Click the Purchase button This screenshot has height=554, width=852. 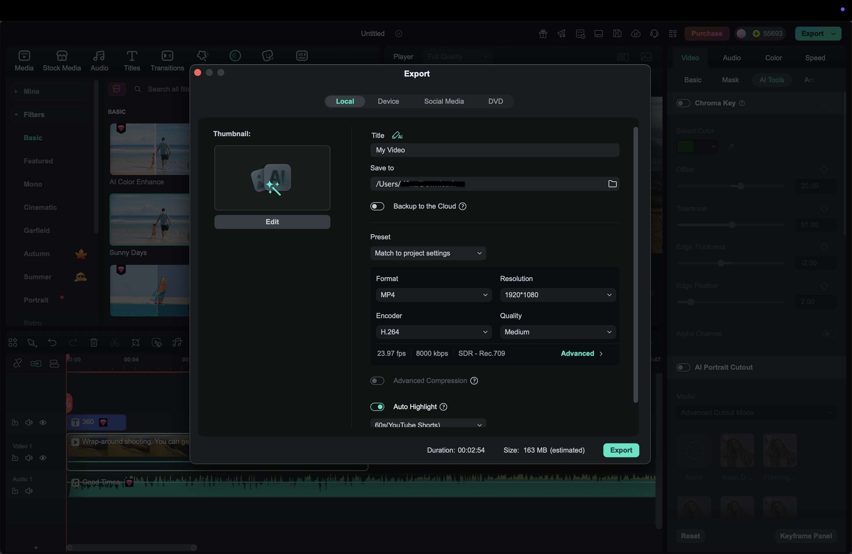pos(707,34)
